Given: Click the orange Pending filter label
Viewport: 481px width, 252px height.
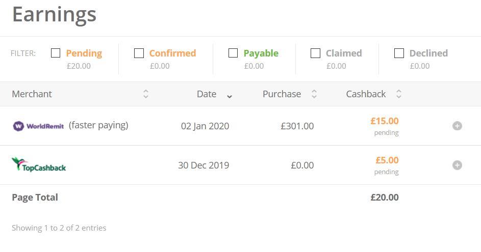Looking at the screenshot, I should (84, 53).
